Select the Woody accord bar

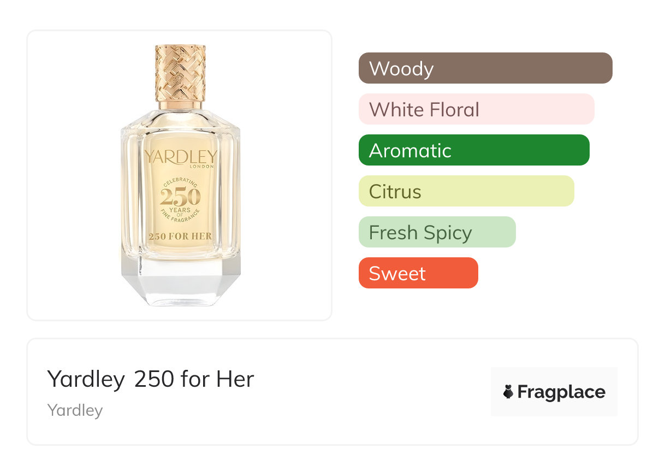click(x=485, y=68)
